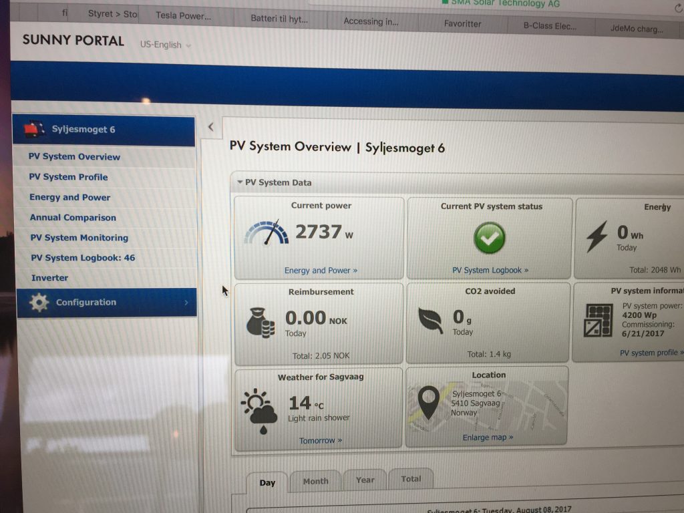Click the 2737 W current power value
684x513 pixels.
coord(325,232)
